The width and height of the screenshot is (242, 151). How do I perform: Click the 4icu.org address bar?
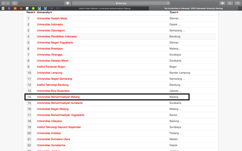(x=121, y=3)
